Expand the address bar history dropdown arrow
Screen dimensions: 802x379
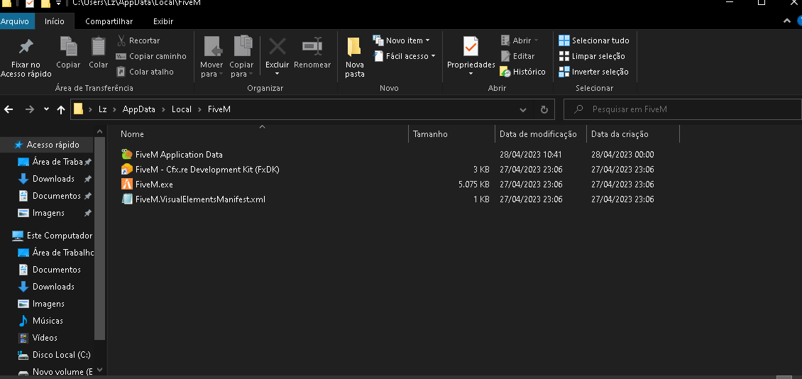[x=523, y=110]
